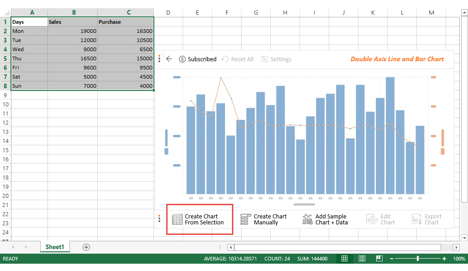Click previous sheet navigation arrow

pyautogui.click(x=13, y=247)
